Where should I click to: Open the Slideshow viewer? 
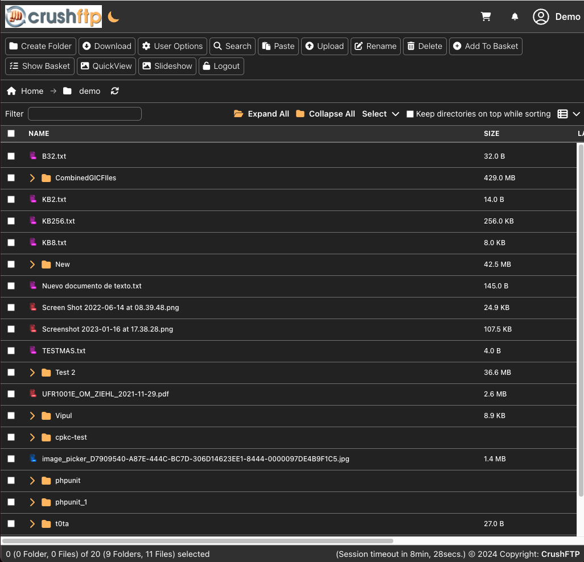[167, 66]
